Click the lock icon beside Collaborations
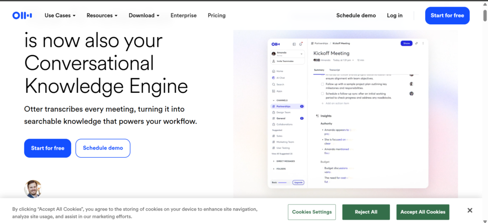488x223 pixels. coord(274,124)
